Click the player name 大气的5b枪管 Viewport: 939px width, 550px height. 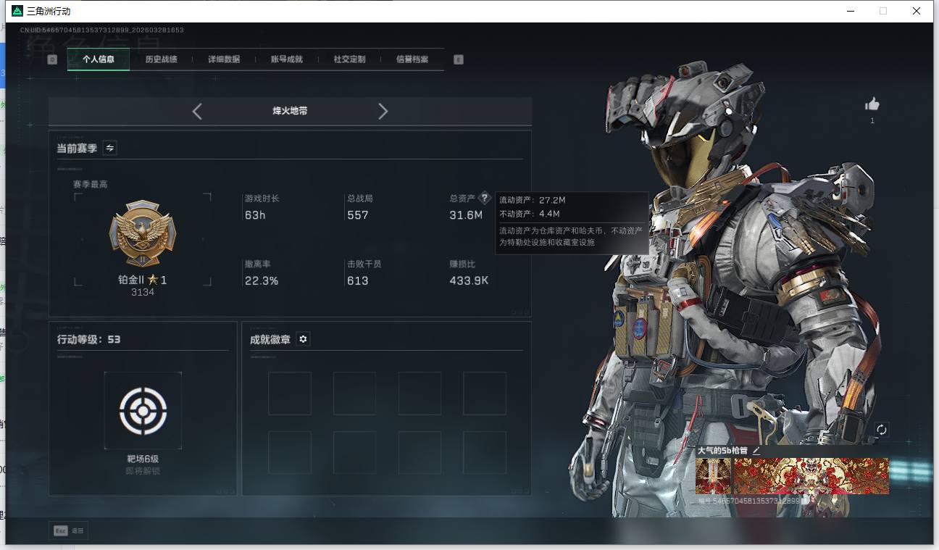click(723, 451)
